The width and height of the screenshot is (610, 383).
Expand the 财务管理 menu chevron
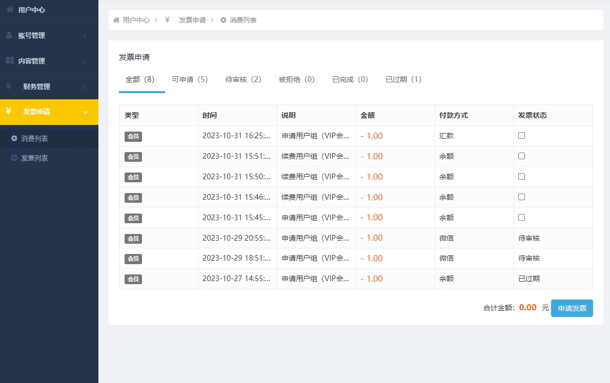point(85,87)
